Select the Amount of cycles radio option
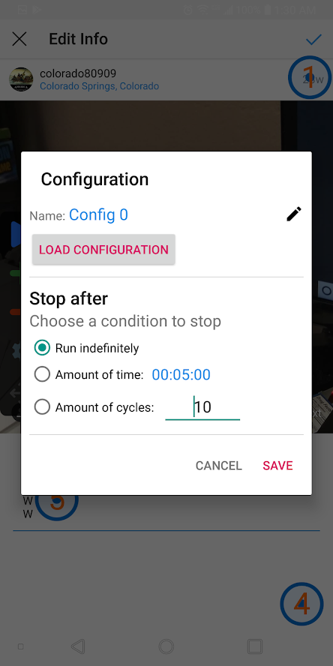333x666 pixels. tap(42, 407)
